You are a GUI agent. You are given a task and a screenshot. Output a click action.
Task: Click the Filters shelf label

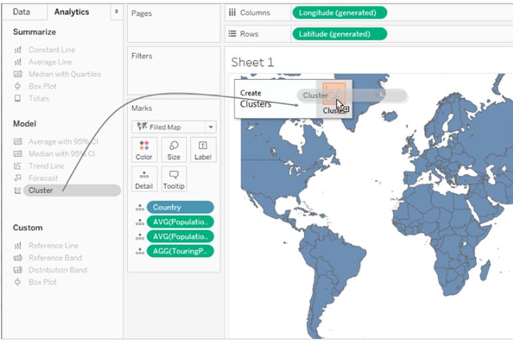142,56
